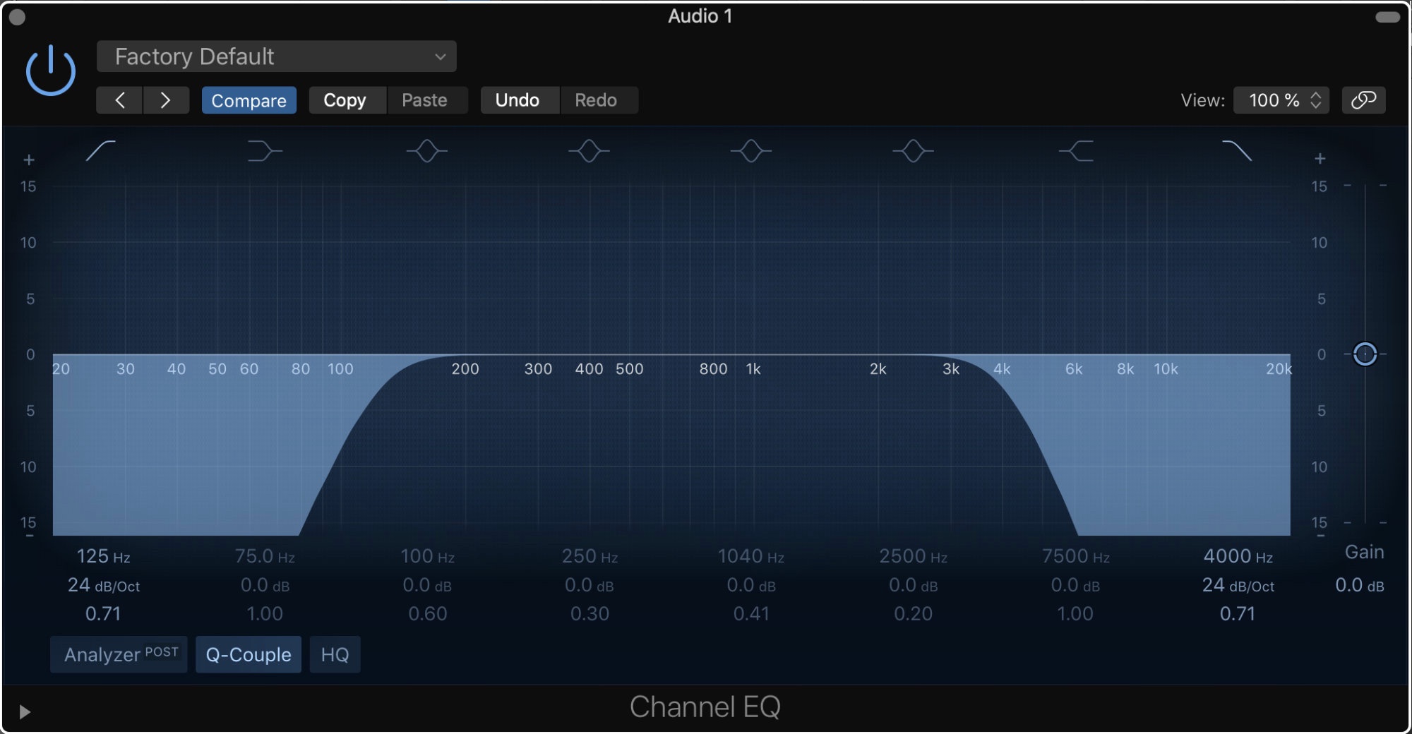Screen dimensions: 1412x734
Task: Enable the high shelf band icon
Action: (x=1075, y=150)
